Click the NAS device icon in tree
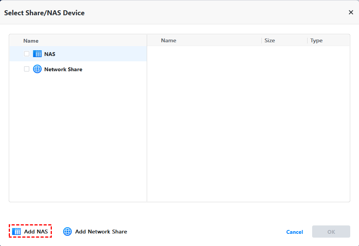359x246 pixels. (37, 54)
